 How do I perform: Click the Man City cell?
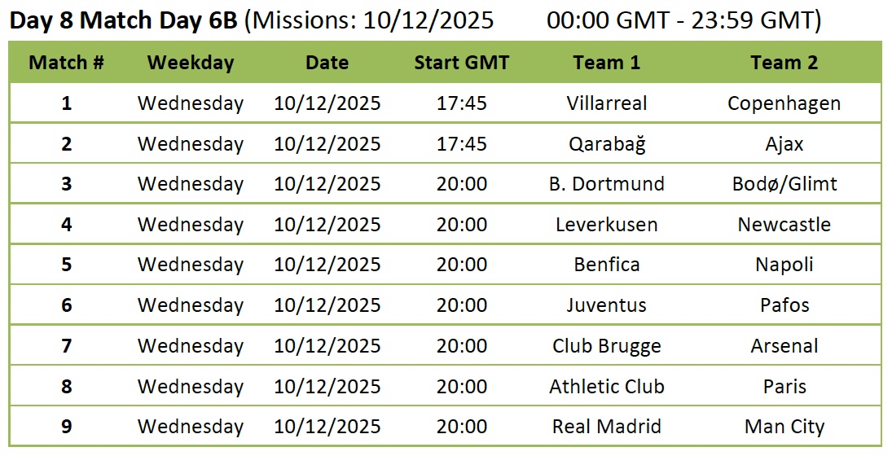tap(784, 427)
